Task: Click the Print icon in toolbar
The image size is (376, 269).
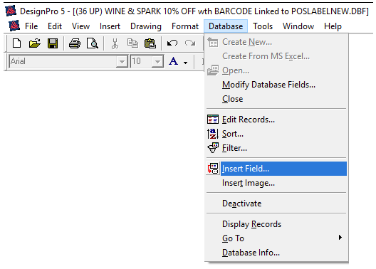Action: [x=75, y=43]
